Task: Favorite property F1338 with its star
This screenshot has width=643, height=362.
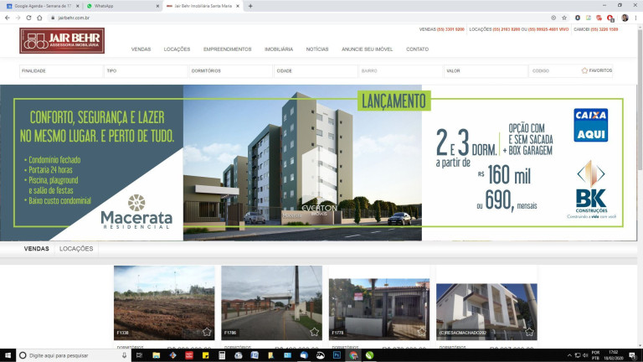Action: (x=207, y=332)
